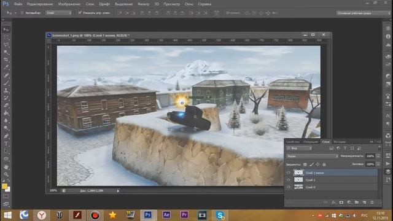Screen dimensions: 393x221
Task: Add a layer style with fx icon
Action: point(333,203)
